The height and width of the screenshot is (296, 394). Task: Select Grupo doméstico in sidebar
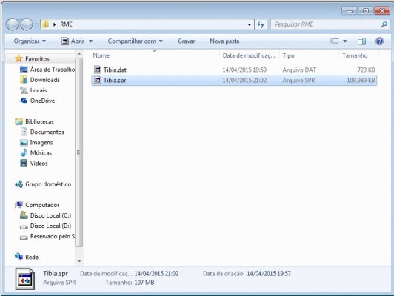point(48,184)
